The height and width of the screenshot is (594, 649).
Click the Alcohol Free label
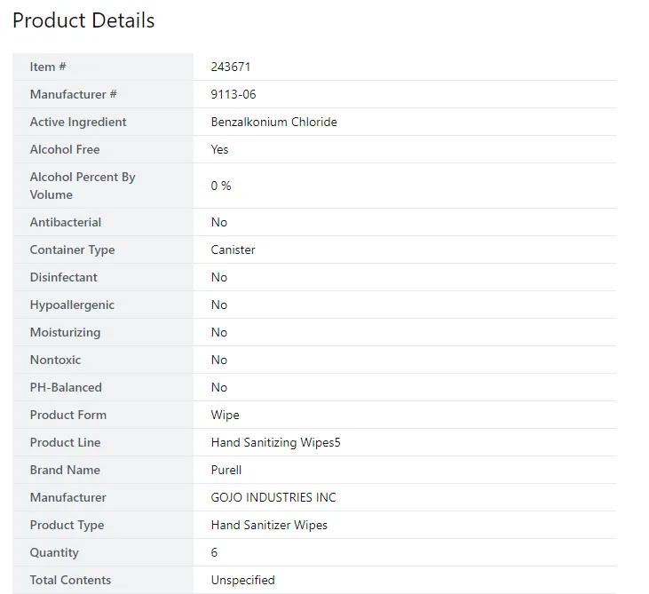(x=65, y=149)
